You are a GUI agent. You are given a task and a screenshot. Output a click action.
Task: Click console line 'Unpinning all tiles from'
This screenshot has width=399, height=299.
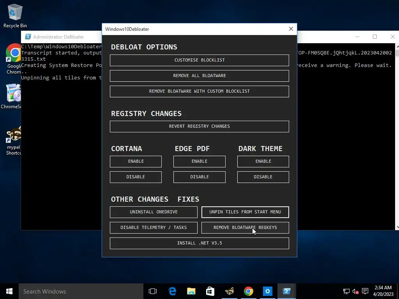pyautogui.click(x=61, y=78)
